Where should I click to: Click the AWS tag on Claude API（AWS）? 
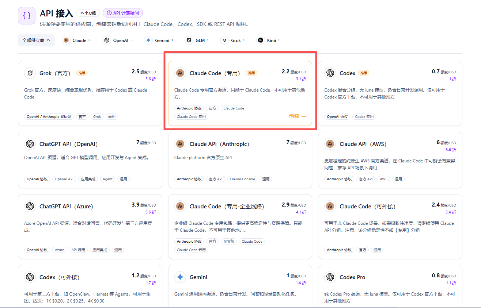pyautogui.click(x=384, y=179)
